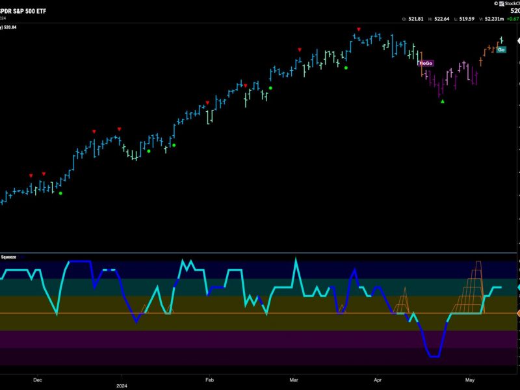Click the volume value 52.231m
The width and height of the screenshot is (520, 390).
tap(494, 19)
